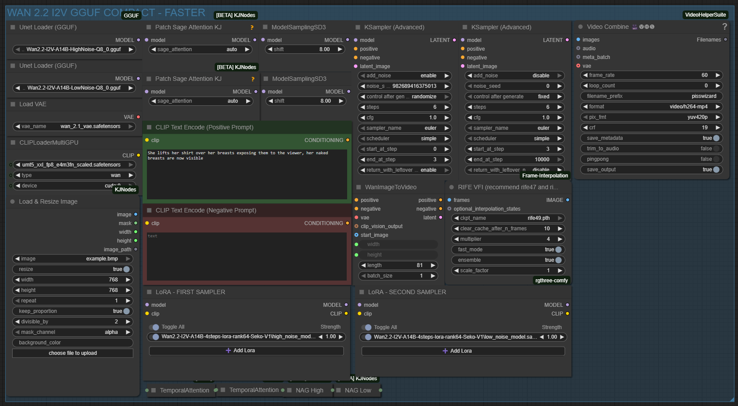
Task: Enable the pingpong toggle in Video Combine
Action: point(716,159)
